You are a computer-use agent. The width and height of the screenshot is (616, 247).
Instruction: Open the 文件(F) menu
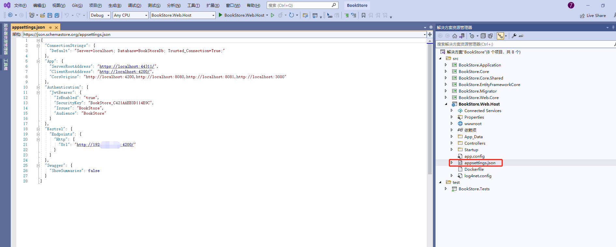21,5
